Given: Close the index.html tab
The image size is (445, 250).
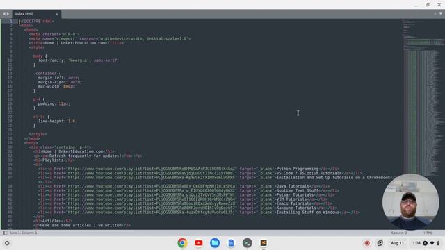Looking at the screenshot, I should point(57,14).
